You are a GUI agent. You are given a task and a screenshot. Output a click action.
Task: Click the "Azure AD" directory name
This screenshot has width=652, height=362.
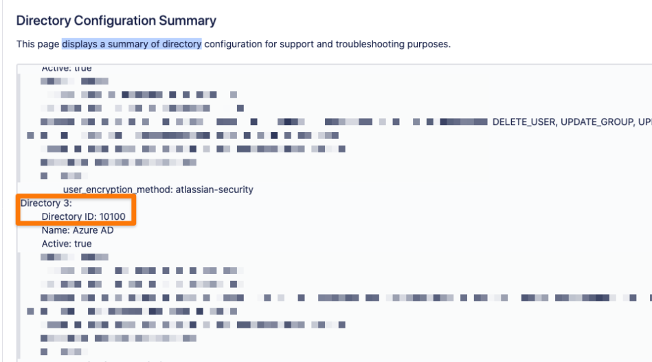pos(93,230)
